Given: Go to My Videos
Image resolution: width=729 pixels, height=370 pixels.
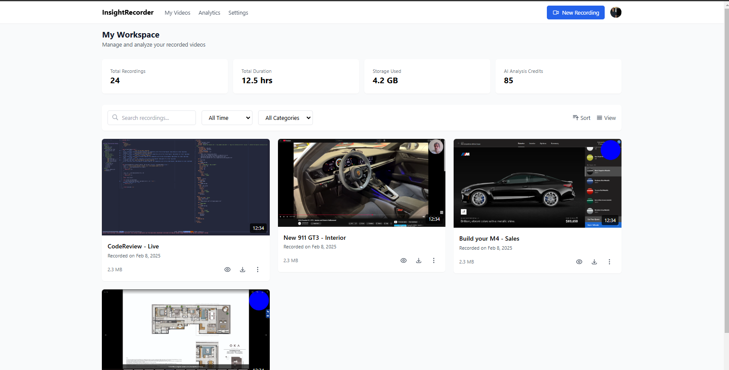Looking at the screenshot, I should 177,13.
